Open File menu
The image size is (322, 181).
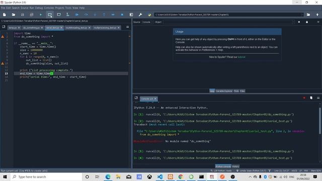(3, 8)
